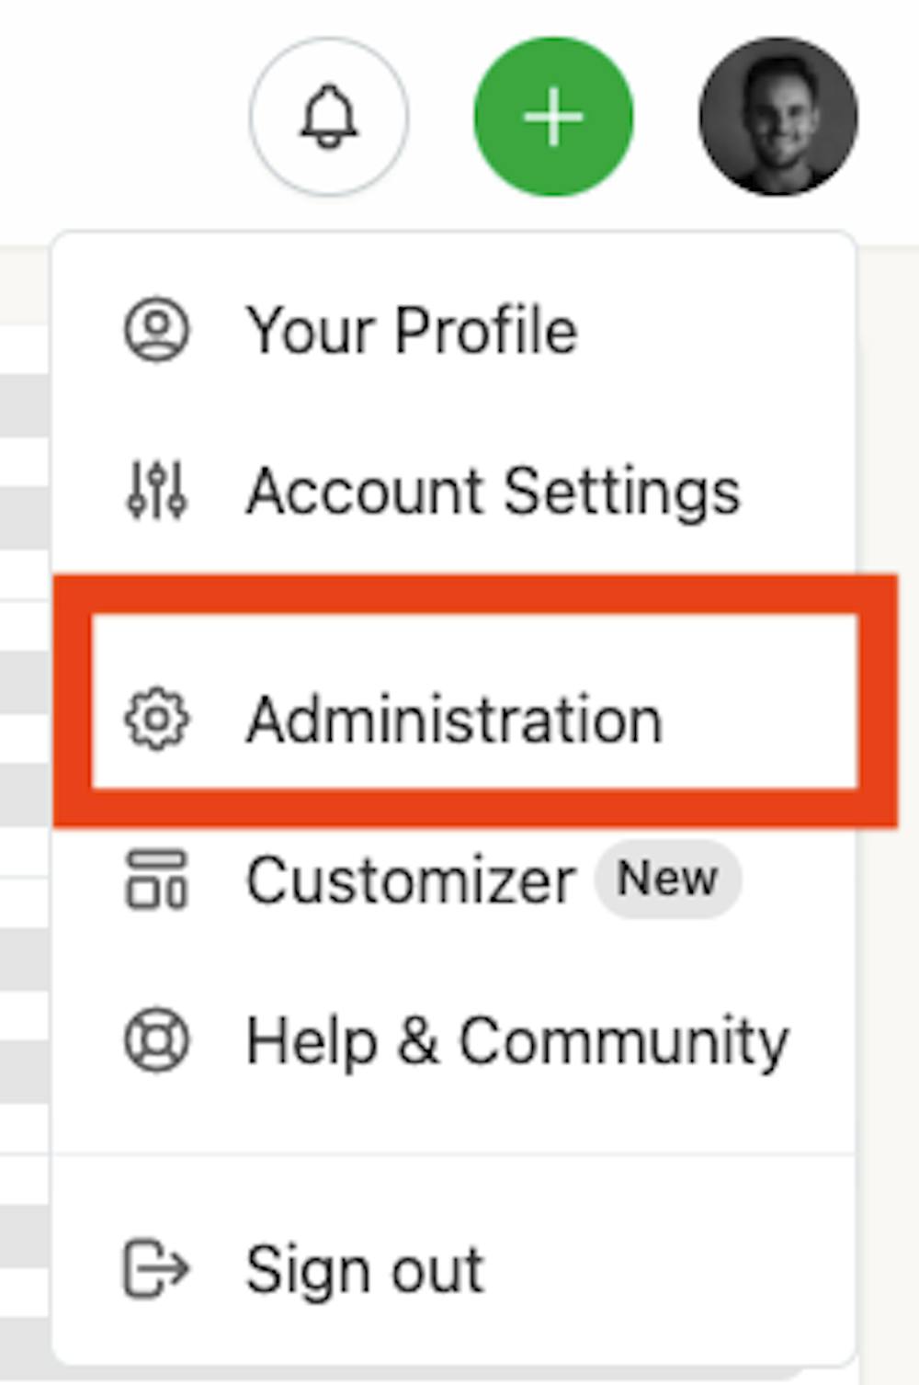This screenshot has height=1385, width=919.
Task: Click the Account Settings sliders icon
Action: [x=156, y=490]
